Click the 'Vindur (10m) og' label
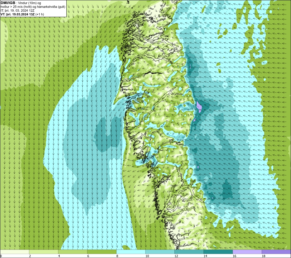Screen dimensions: 291x258 point(29,3)
